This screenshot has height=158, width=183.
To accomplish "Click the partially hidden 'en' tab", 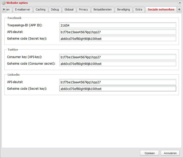I will click(x=9, y=9).
